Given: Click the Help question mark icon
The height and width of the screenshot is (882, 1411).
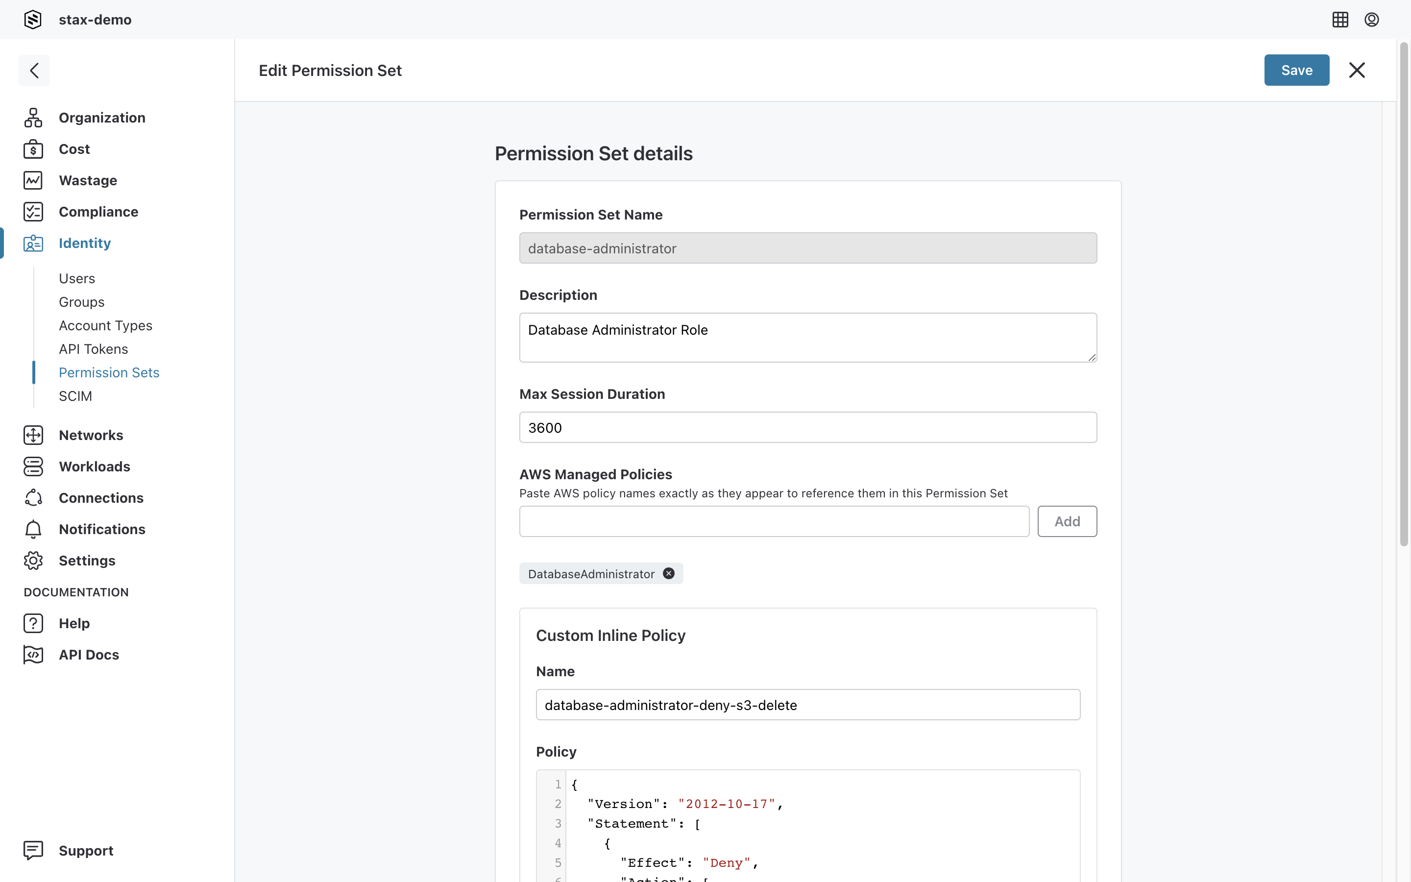Looking at the screenshot, I should click(33, 623).
